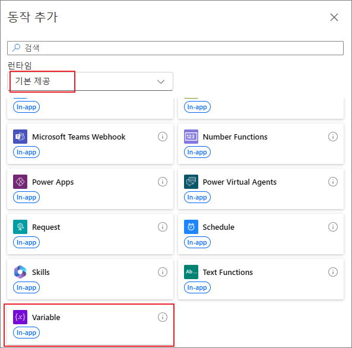Show info for Schedule connector
352x348 pixels.
(333, 227)
